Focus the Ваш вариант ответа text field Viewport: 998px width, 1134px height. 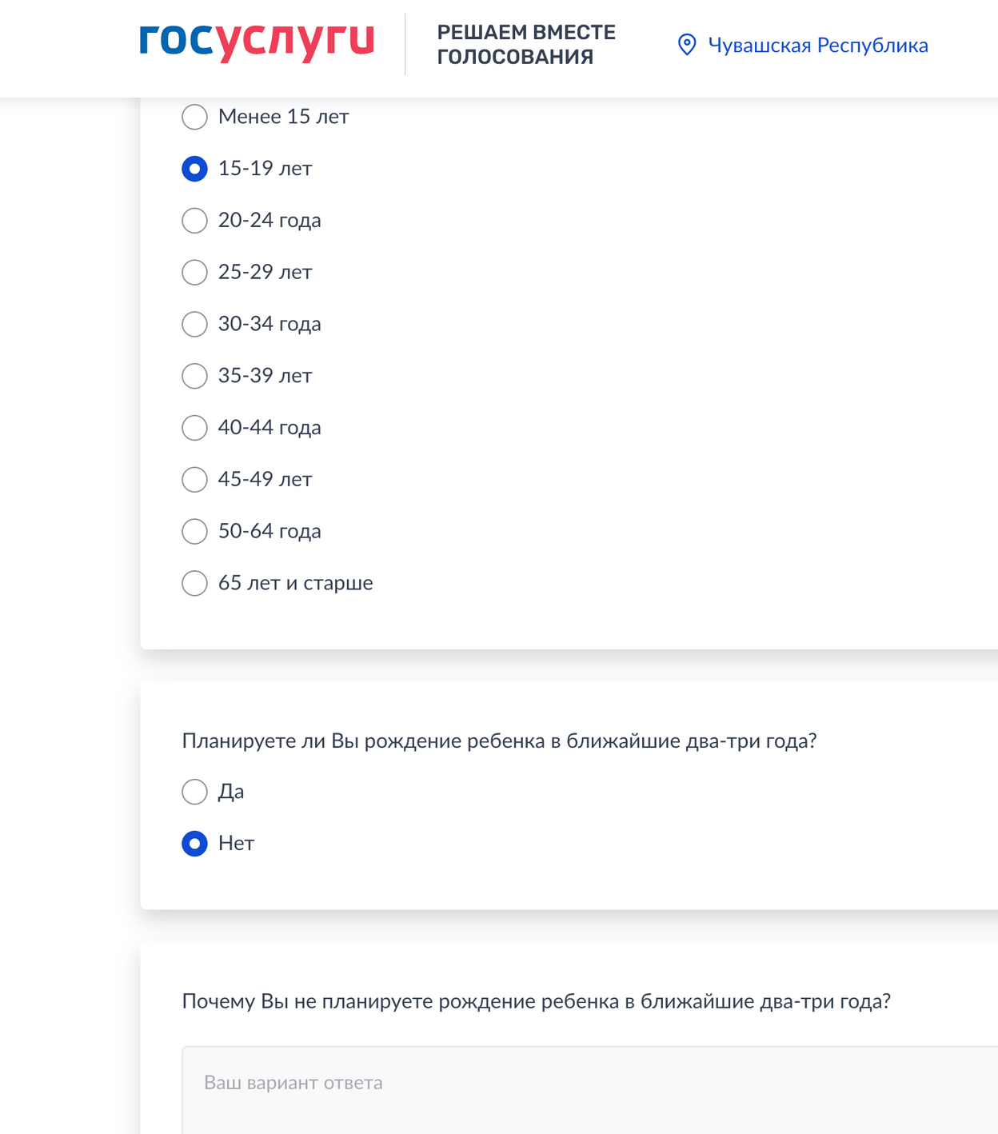click(x=590, y=1089)
